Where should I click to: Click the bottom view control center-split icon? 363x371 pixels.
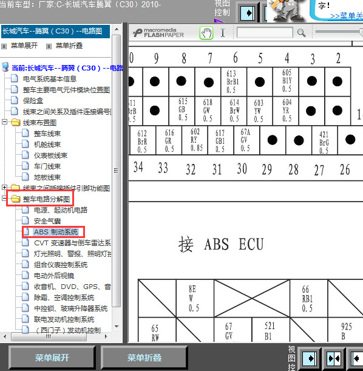(x=334, y=359)
